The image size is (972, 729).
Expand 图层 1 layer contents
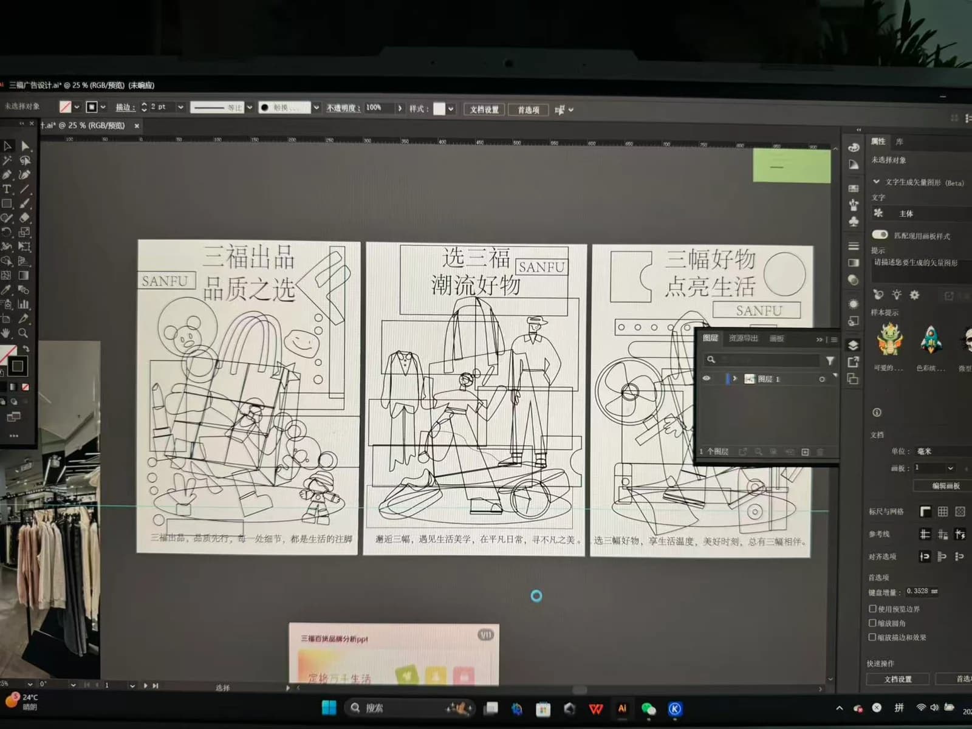[x=735, y=378]
